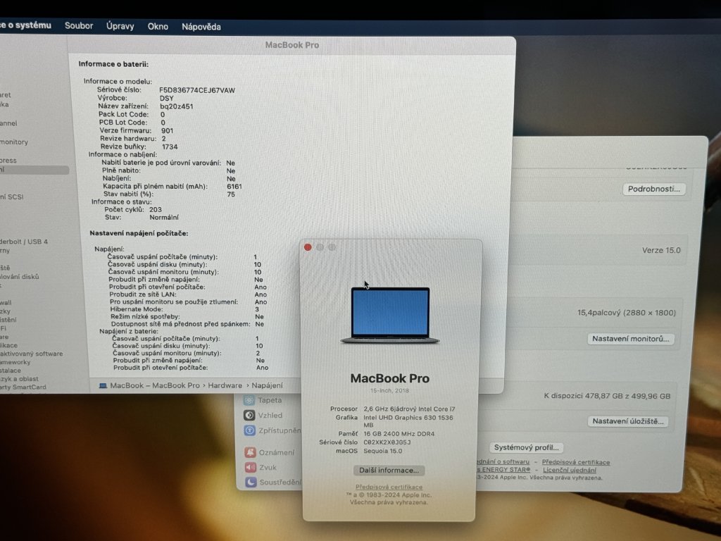This screenshot has height=541, width=721.
Task: Select MacBook – MacBook Pro path item
Action: point(155,385)
